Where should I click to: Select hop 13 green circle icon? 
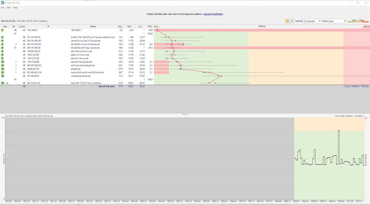point(2,73)
